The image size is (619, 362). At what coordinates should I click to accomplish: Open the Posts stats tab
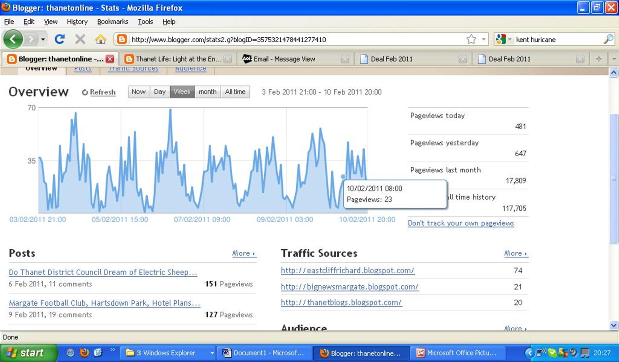pyautogui.click(x=83, y=69)
